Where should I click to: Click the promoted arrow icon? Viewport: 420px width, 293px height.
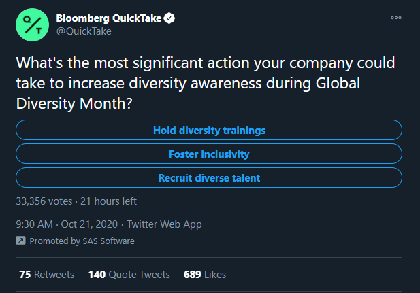(x=21, y=241)
